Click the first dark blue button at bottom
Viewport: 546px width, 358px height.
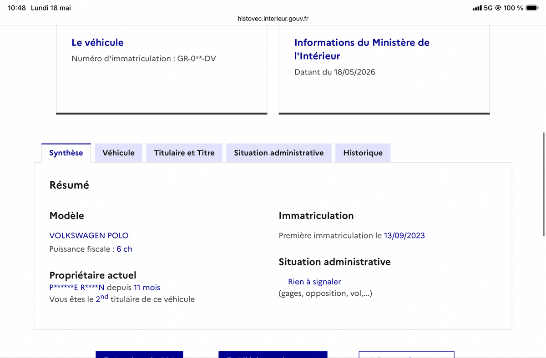click(x=139, y=354)
